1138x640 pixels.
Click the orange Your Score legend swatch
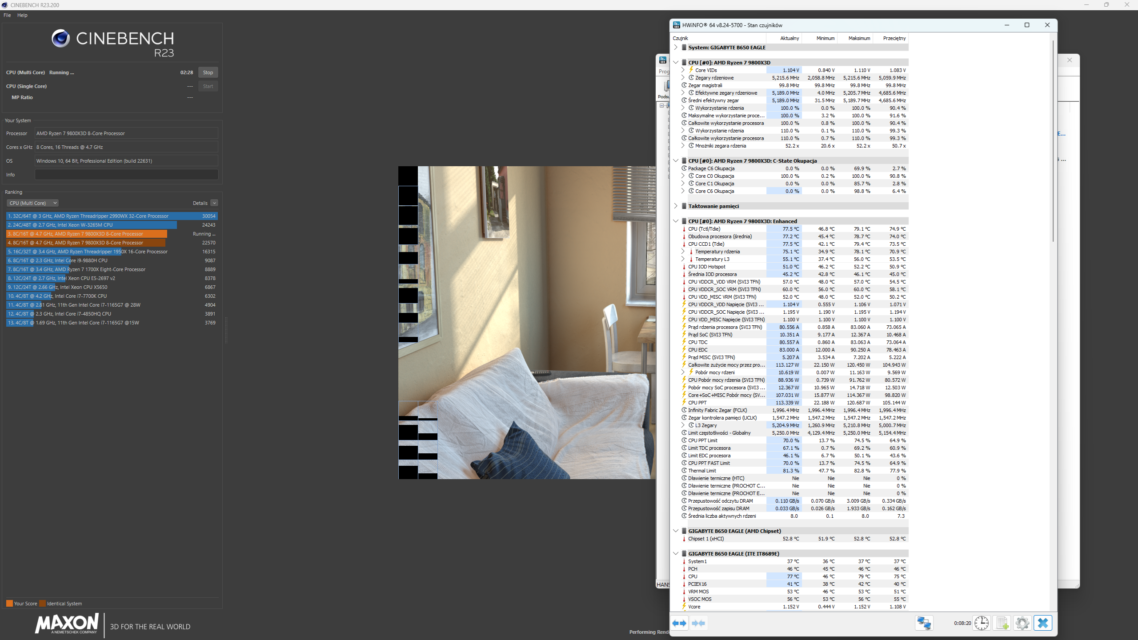click(x=9, y=604)
